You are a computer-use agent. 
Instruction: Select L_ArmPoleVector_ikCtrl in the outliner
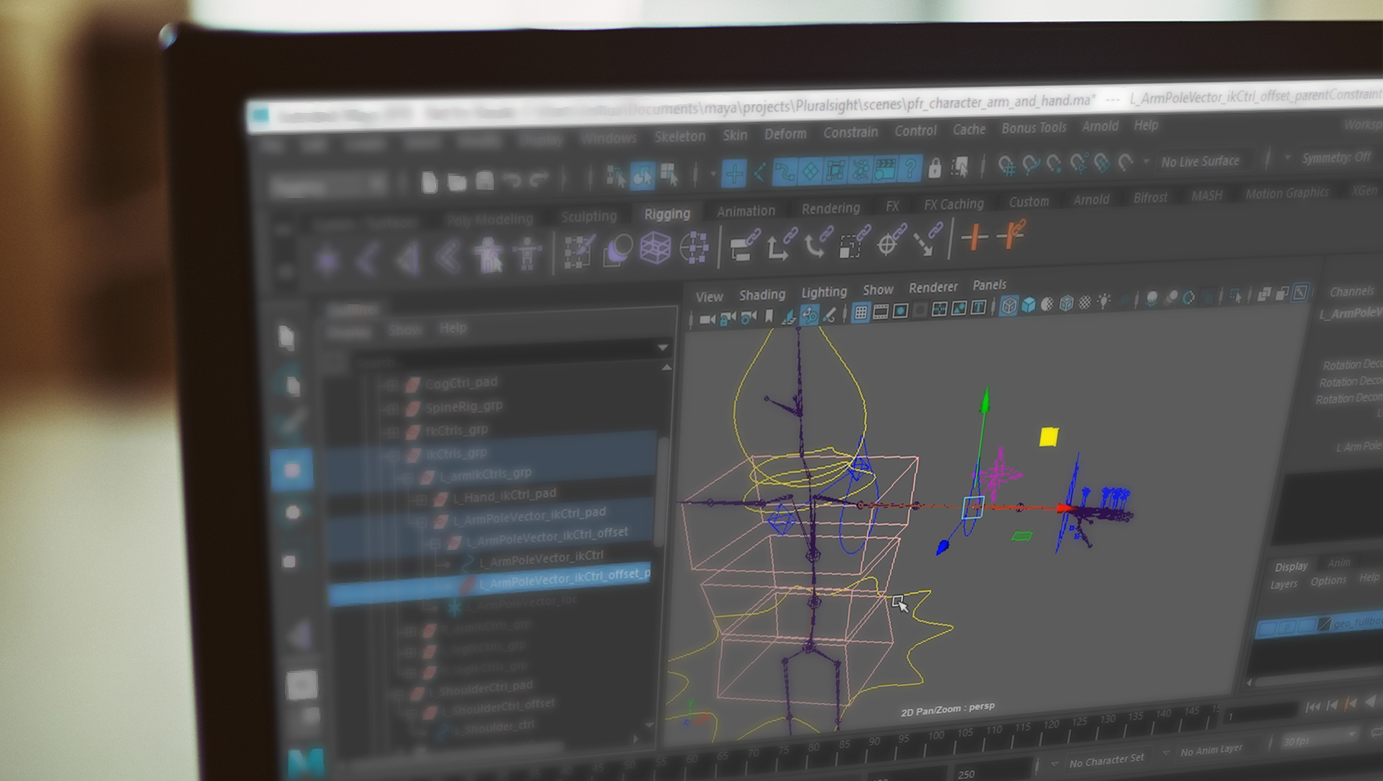tap(541, 558)
